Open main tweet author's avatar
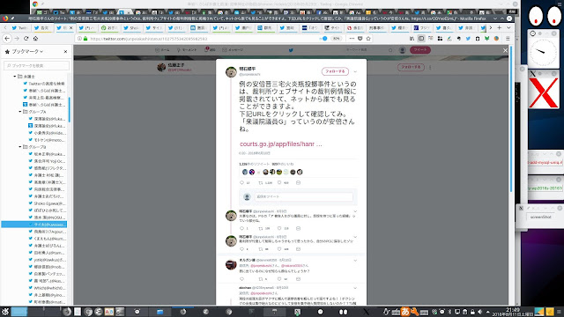The width and height of the screenshot is (564, 317). point(231,72)
